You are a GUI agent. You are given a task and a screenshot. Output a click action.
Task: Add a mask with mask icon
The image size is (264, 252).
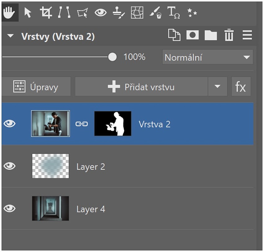(193, 35)
